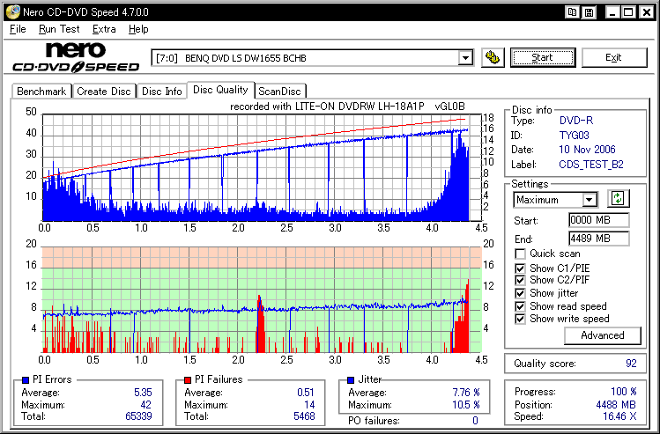Click the Nero app icon in title bar
This screenshot has height=434, width=660.
(x=13, y=11)
